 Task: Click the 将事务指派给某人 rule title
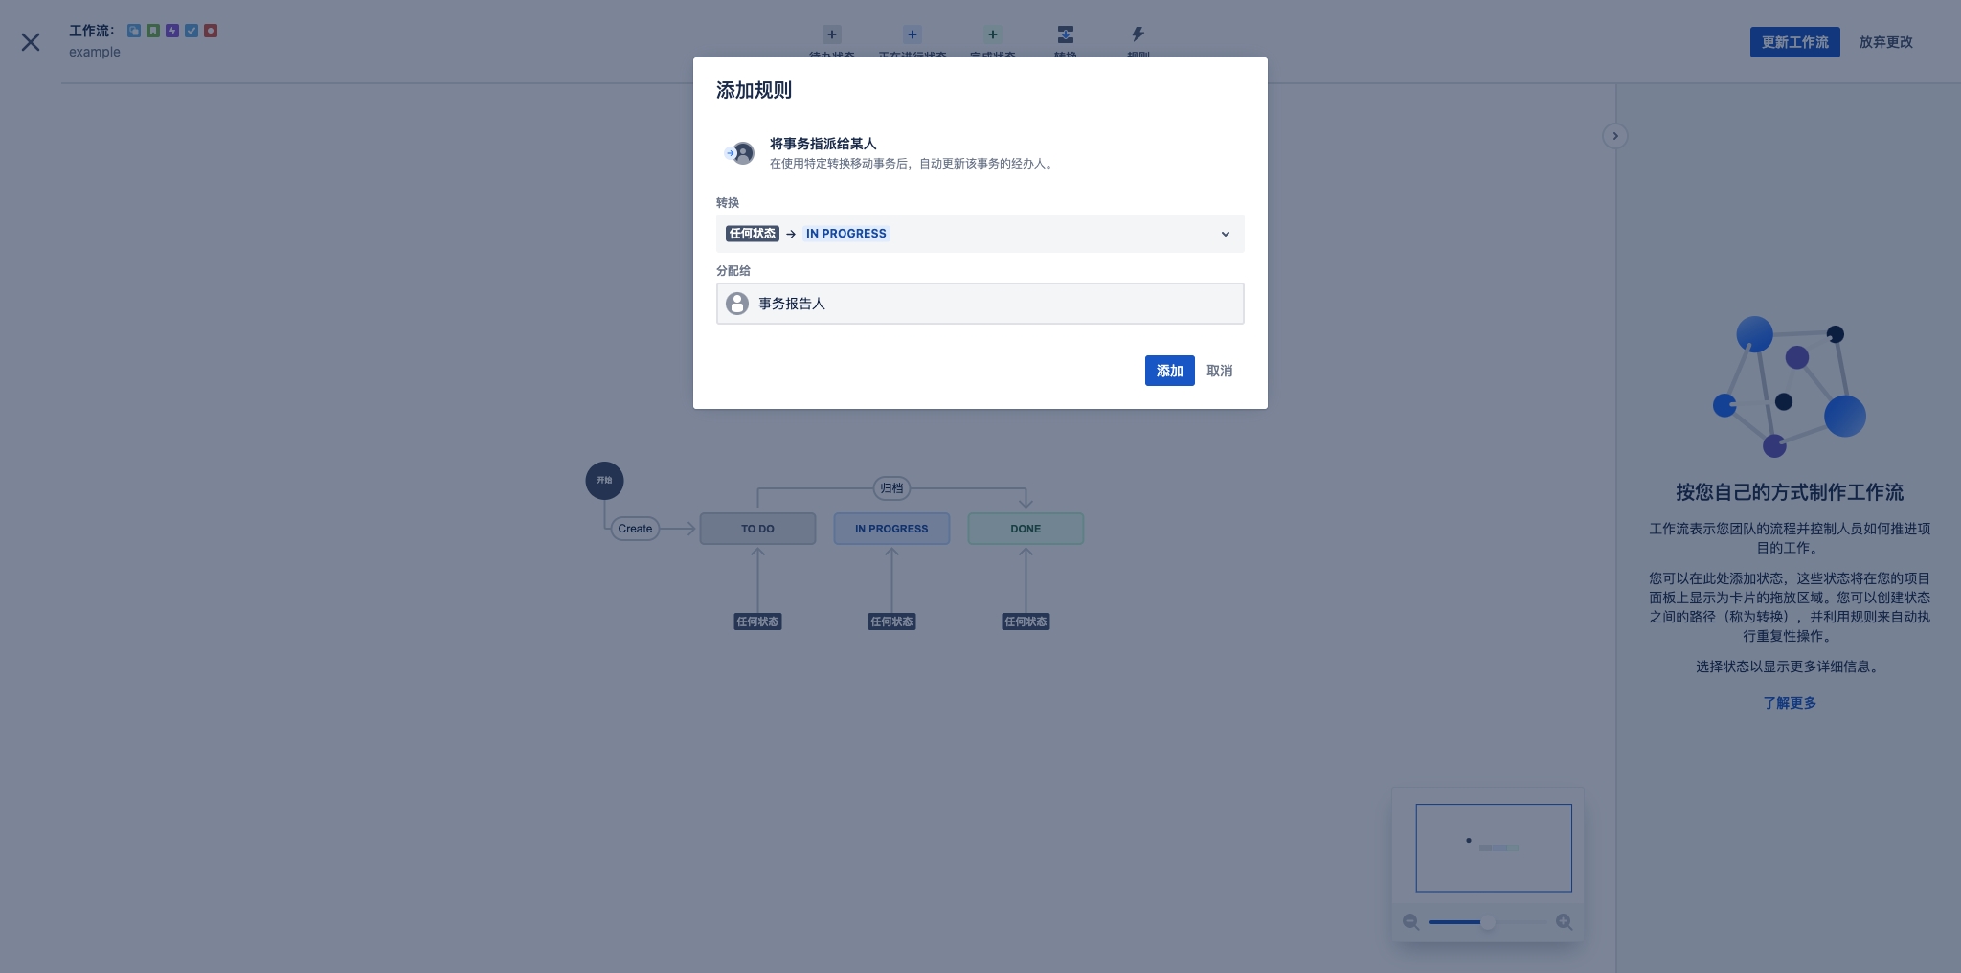coord(823,144)
